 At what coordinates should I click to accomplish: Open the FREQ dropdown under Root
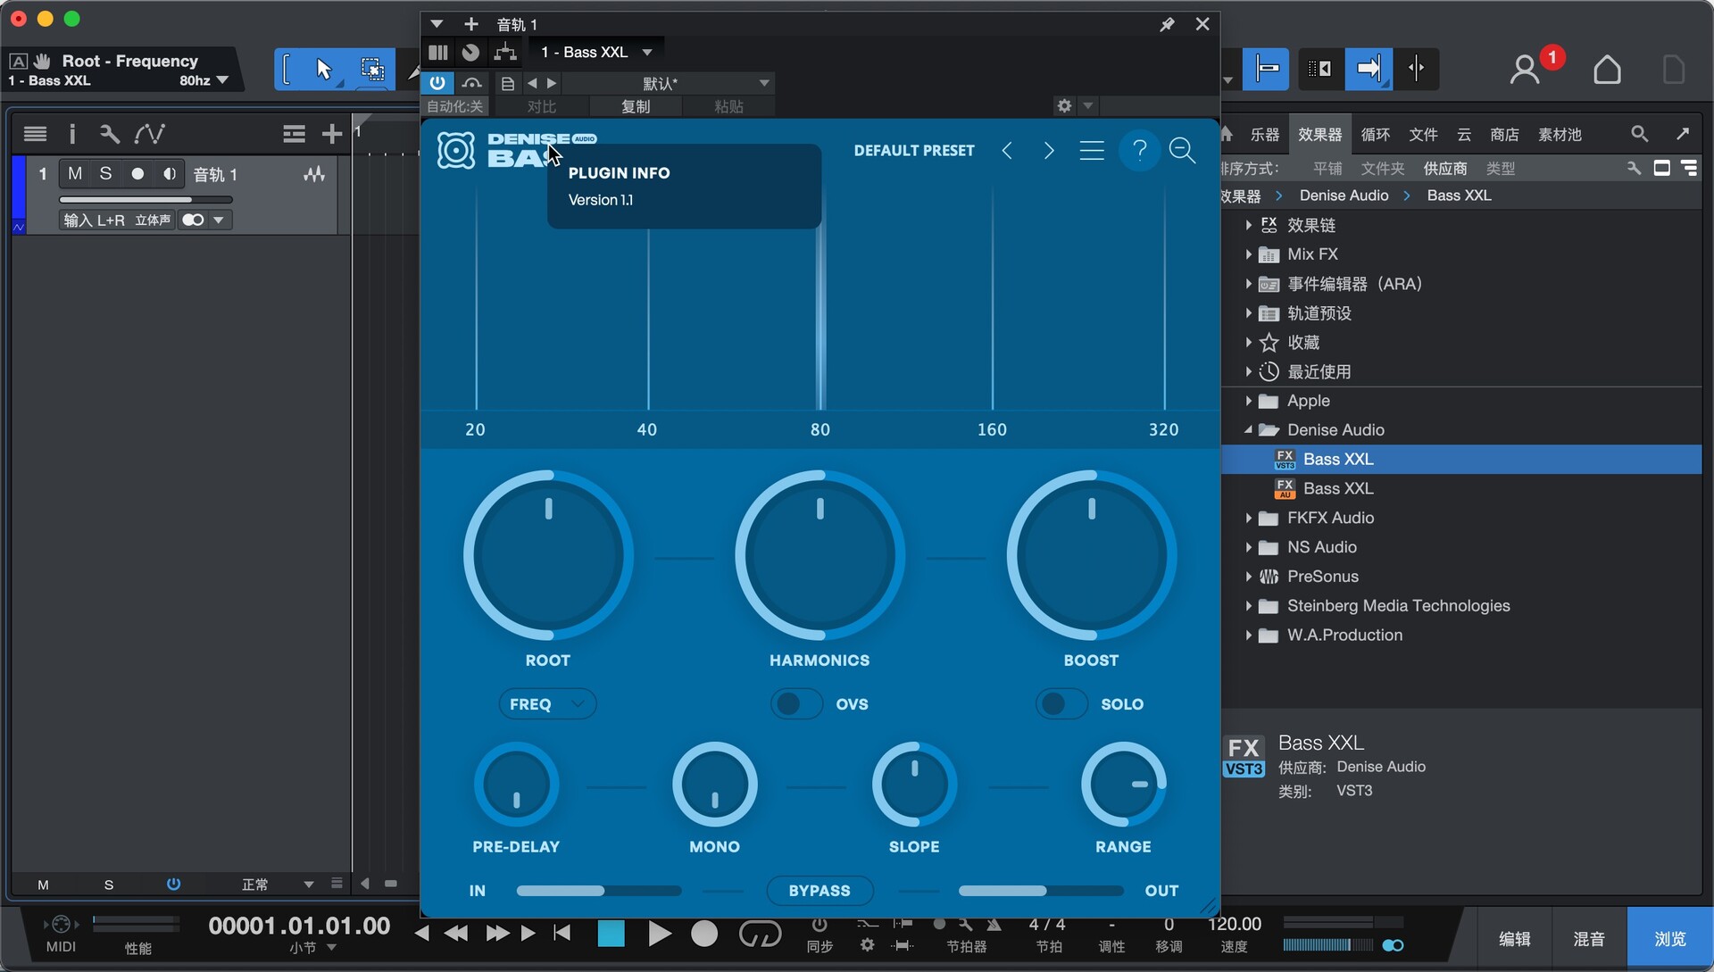point(546,704)
